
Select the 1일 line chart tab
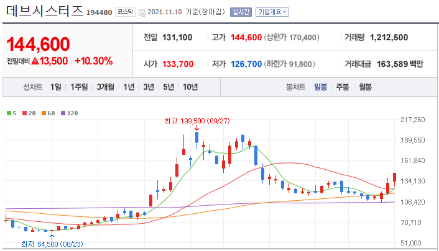click(56, 87)
